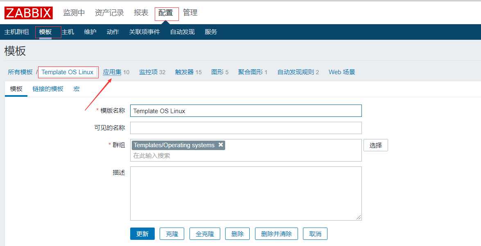The height and width of the screenshot is (246, 481).
Task: Open the 报表 top menu
Action: (x=141, y=13)
